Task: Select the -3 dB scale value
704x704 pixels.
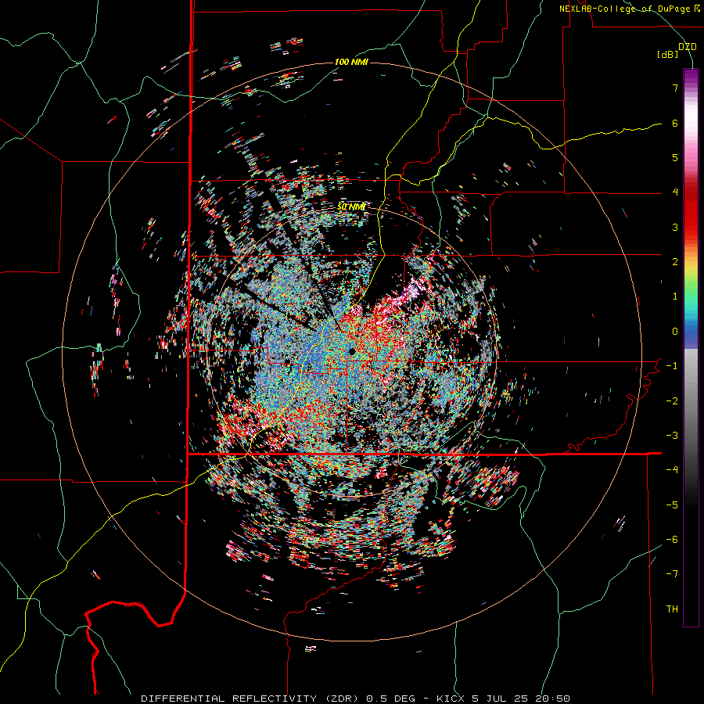Action: pos(672,436)
